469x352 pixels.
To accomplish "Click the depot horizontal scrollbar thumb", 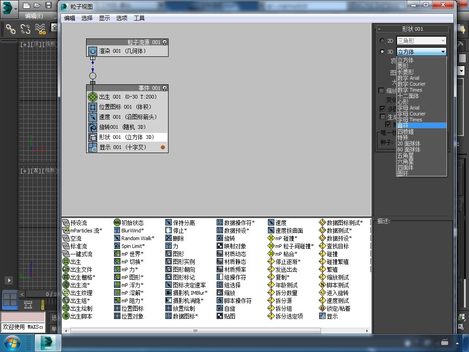I will (x=196, y=331).
